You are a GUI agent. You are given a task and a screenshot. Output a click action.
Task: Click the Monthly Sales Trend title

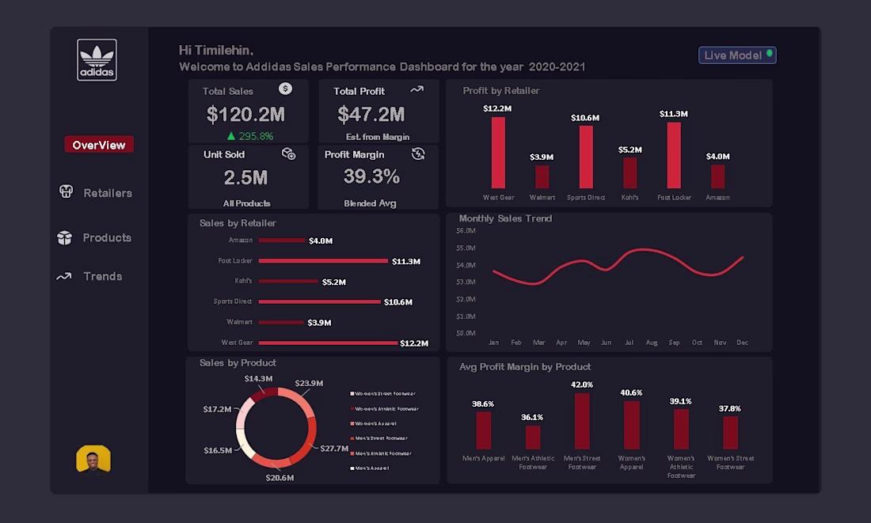(x=505, y=218)
